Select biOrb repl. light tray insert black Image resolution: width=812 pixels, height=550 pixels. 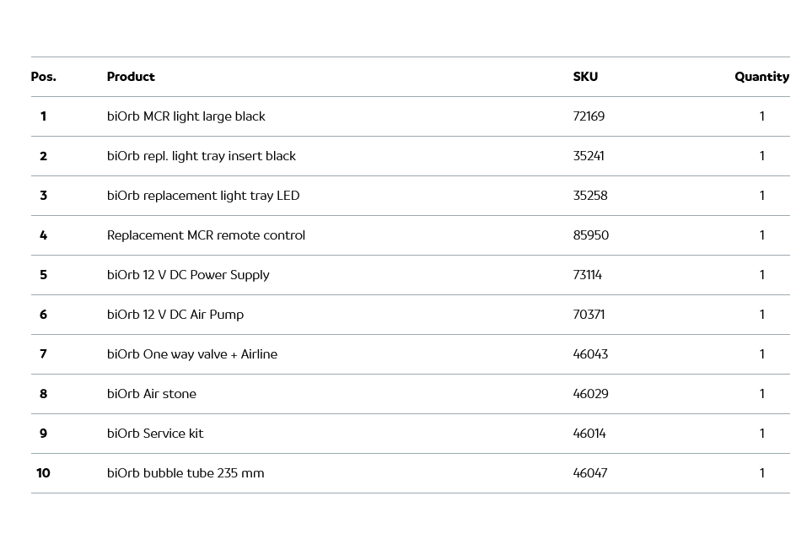click(x=201, y=156)
